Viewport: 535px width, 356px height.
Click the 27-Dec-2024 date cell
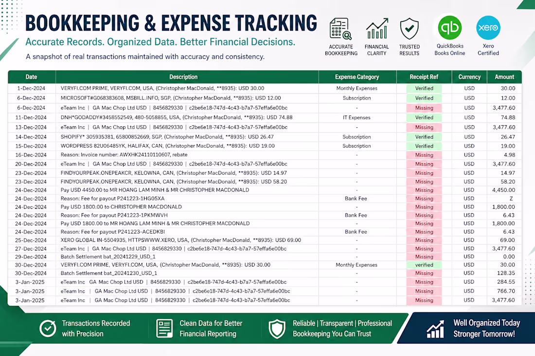pos(32,249)
